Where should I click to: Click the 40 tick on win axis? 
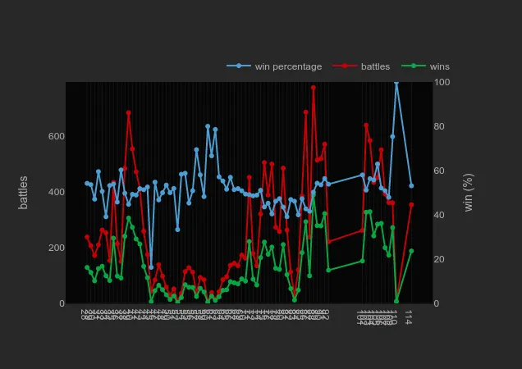click(x=439, y=215)
